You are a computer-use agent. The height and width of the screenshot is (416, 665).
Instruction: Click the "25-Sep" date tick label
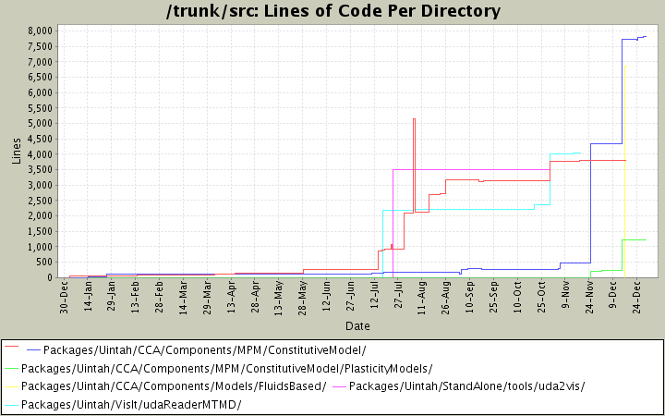(x=493, y=297)
